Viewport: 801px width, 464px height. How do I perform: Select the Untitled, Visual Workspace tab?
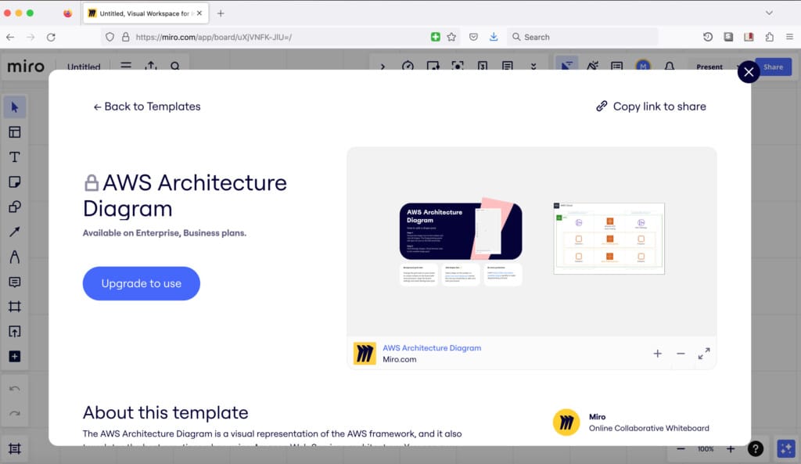(x=145, y=13)
